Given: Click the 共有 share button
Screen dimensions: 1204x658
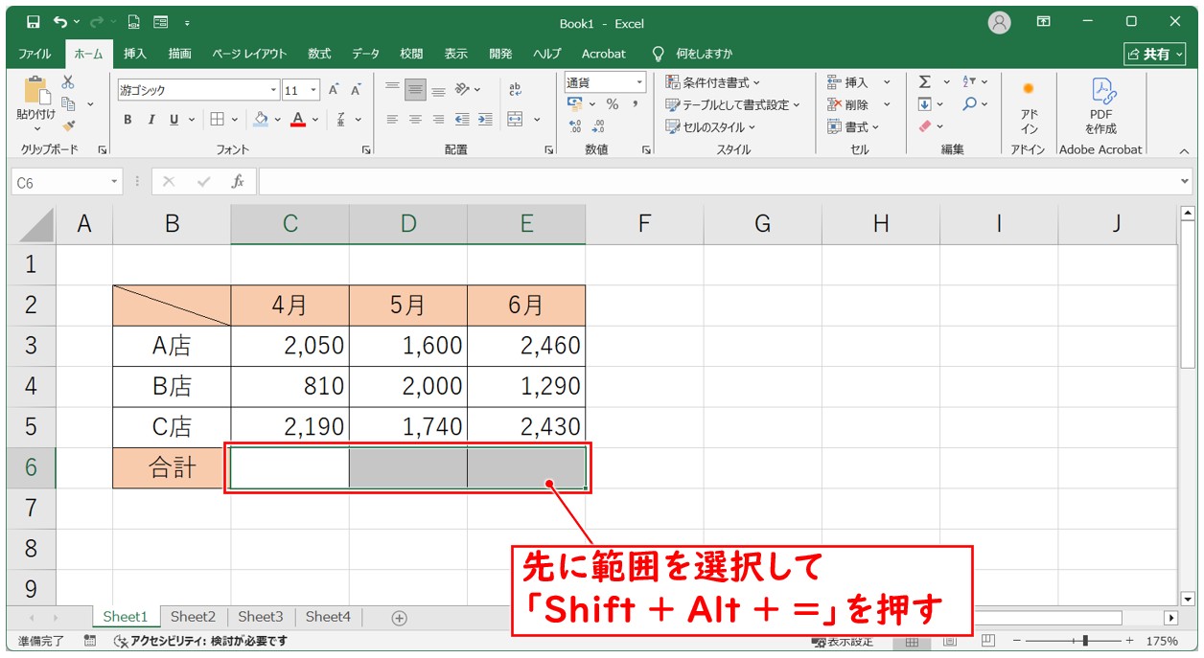Looking at the screenshot, I should click(1148, 54).
